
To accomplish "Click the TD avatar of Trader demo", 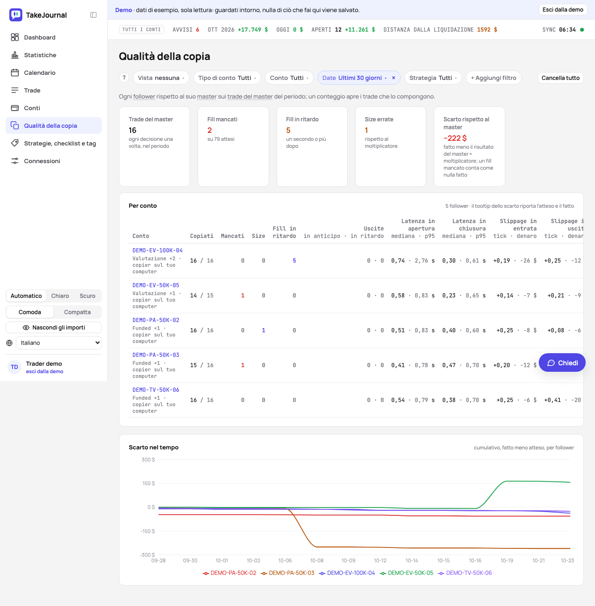I will (14, 367).
